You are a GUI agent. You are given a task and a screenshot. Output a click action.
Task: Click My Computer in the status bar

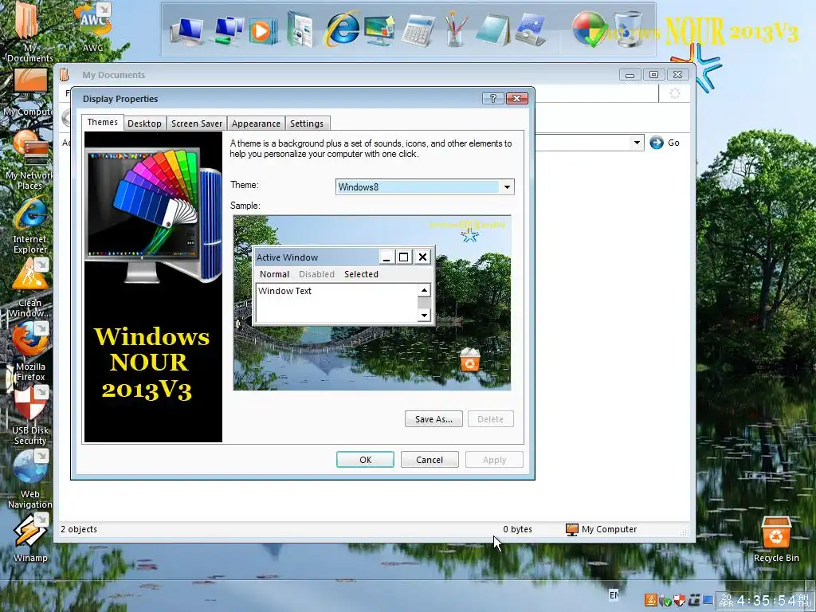[602, 529]
